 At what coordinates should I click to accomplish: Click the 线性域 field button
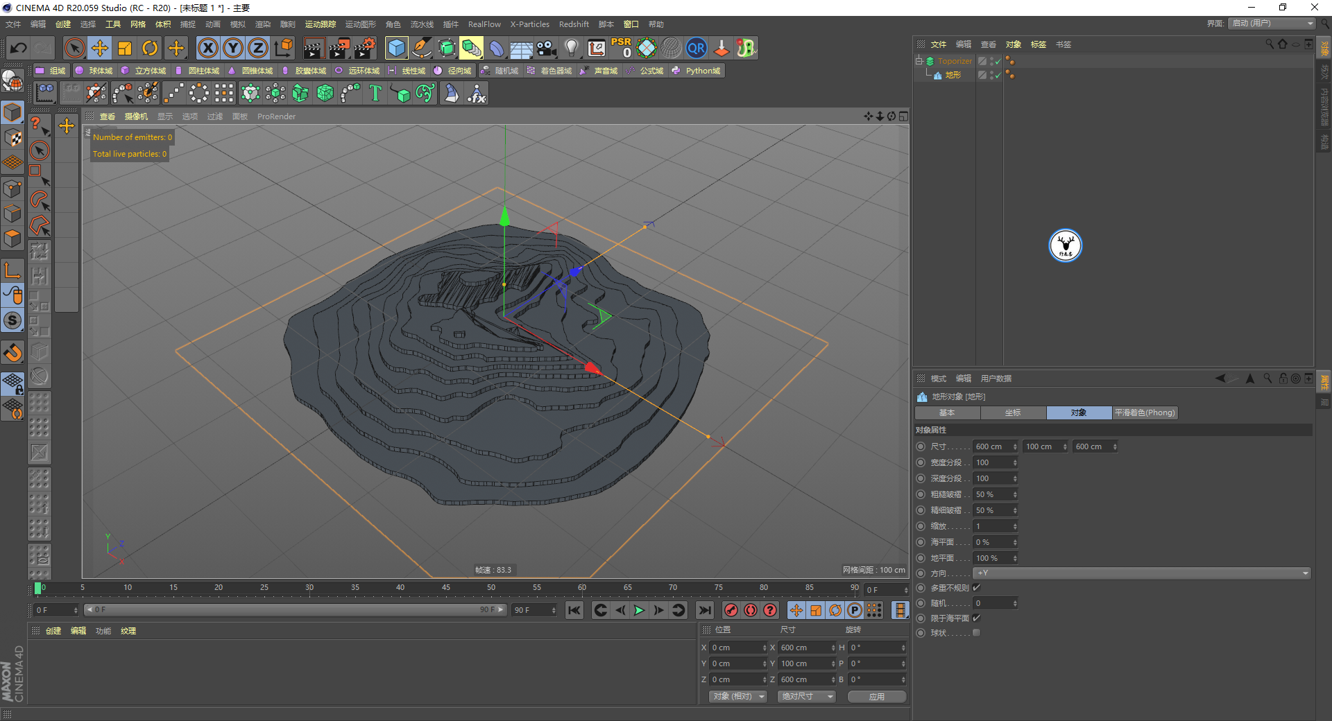tap(407, 71)
